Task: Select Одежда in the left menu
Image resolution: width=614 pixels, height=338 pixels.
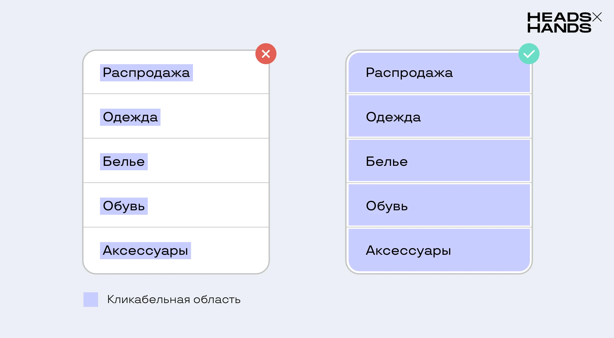Action: point(130,117)
